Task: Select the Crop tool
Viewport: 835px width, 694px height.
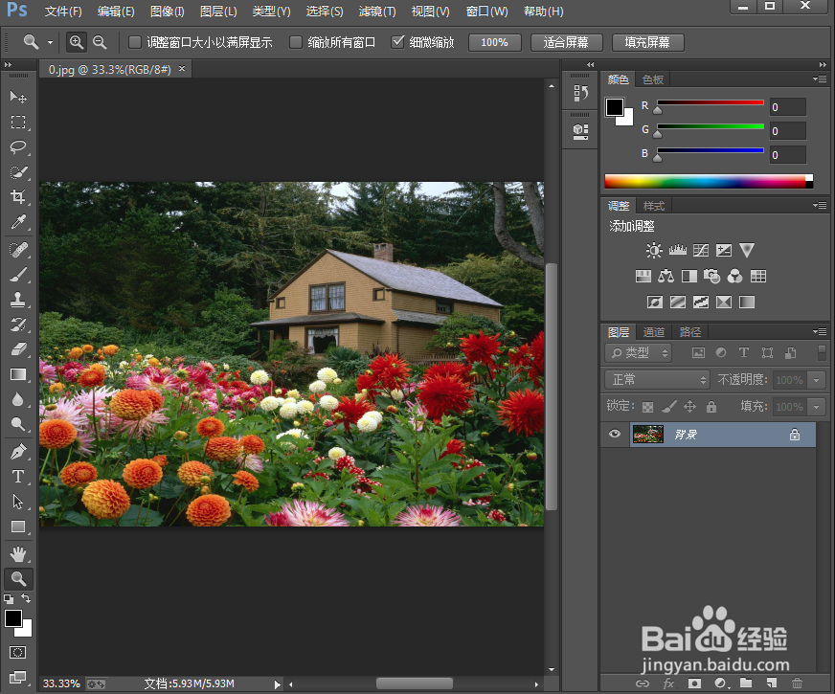Action: click(18, 196)
